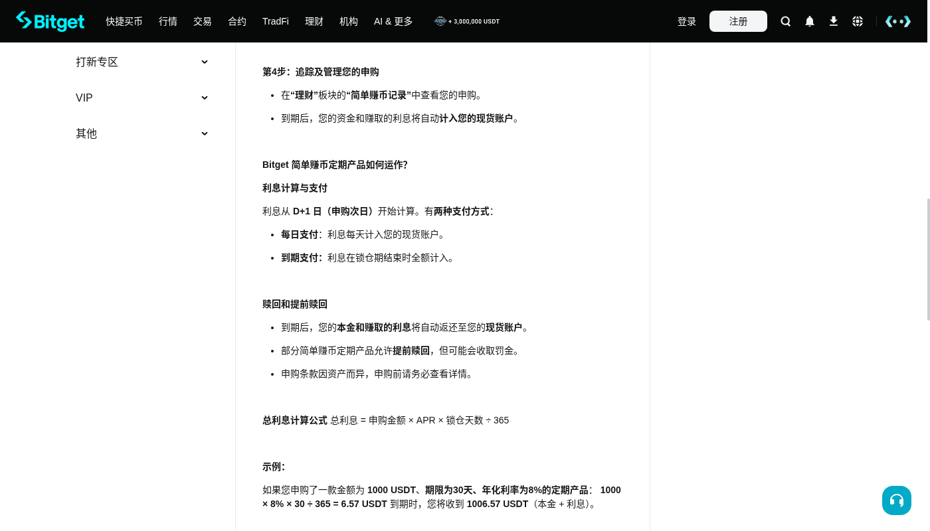
Task: Open the 交易 menu
Action: click(x=203, y=21)
